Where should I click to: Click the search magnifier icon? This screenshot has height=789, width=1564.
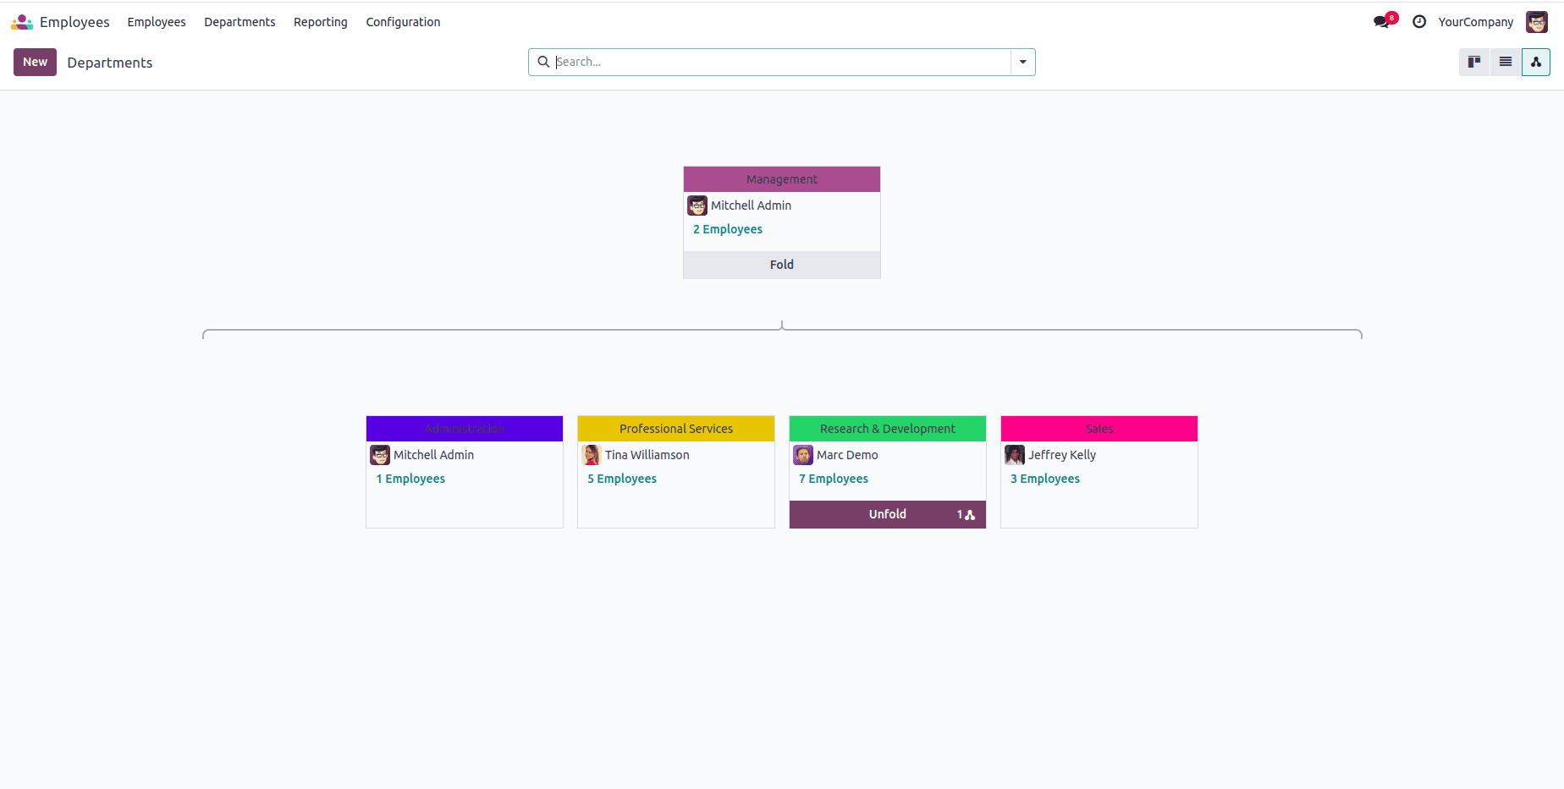543,62
